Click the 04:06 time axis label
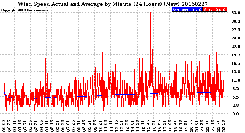The width and height of the screenshot is (245, 133). coord(41,126)
